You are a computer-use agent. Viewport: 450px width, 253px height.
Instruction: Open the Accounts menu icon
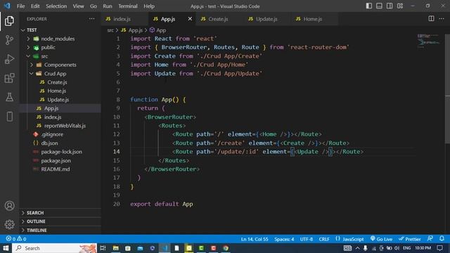coord(9,206)
